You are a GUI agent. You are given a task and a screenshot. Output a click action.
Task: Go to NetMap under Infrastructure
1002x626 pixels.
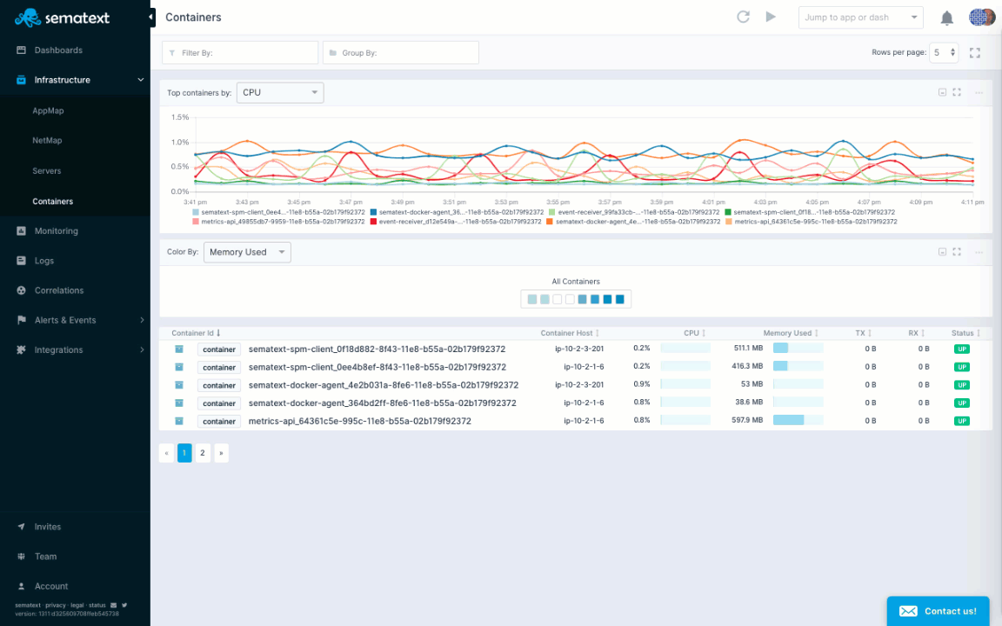pos(47,141)
